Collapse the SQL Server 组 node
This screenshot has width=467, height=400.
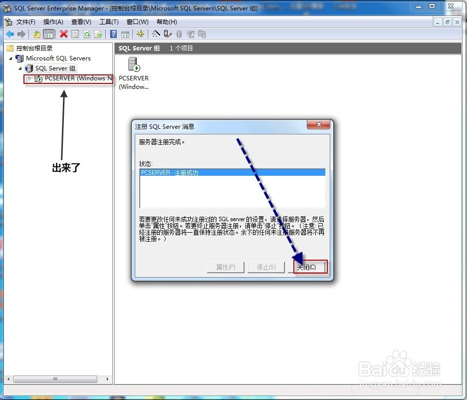coord(20,68)
